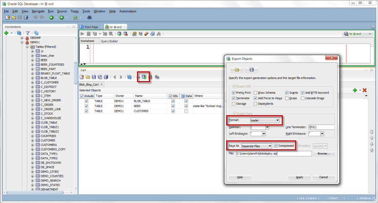Screen dimensions: 378x203
Task: Click the binoculars Find DB Object icon
Action: pos(89,18)
